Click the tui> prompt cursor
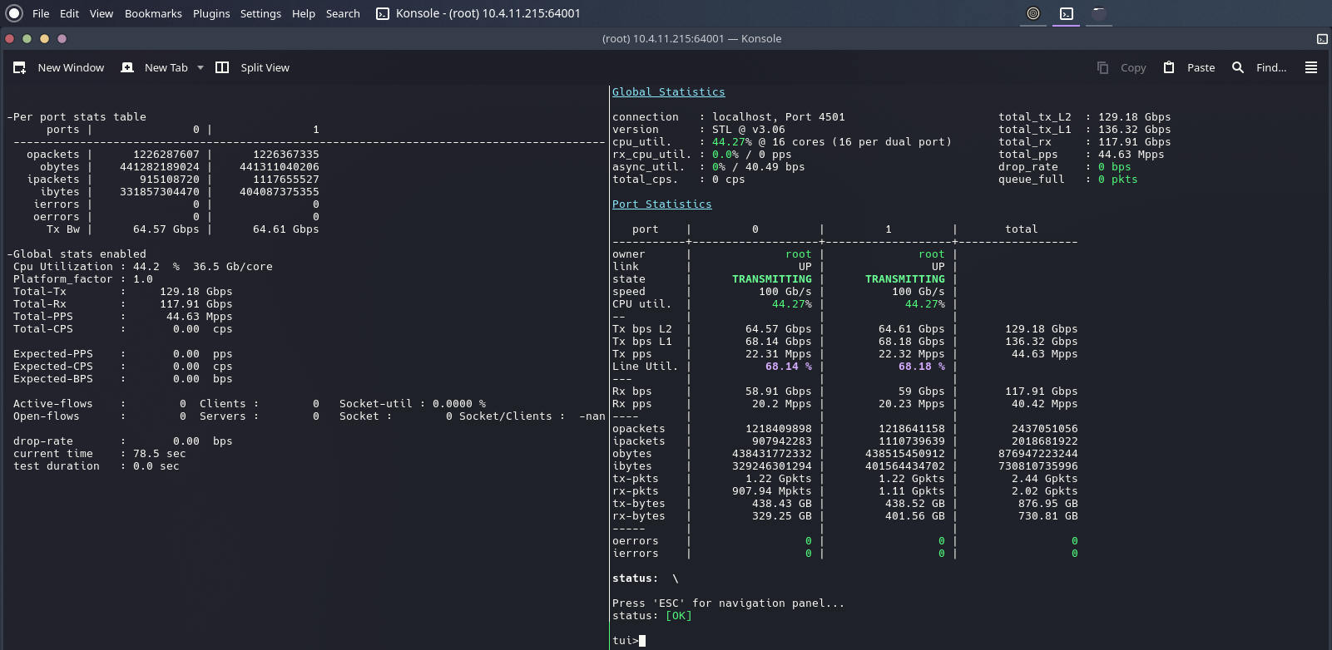The width and height of the screenshot is (1332, 650). click(642, 641)
